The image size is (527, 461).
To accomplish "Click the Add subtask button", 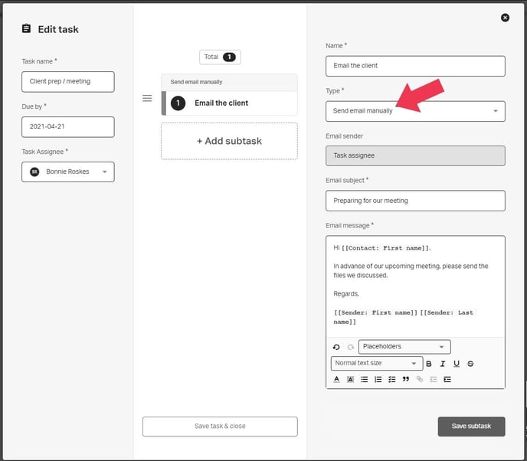I will [x=229, y=141].
